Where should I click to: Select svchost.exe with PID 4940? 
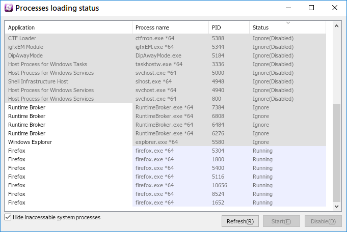(x=166, y=90)
